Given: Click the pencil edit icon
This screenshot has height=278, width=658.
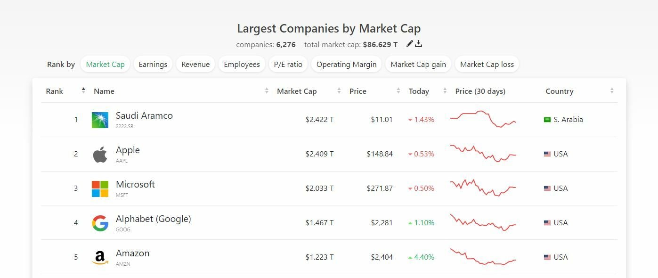Looking at the screenshot, I should pyautogui.click(x=409, y=44).
